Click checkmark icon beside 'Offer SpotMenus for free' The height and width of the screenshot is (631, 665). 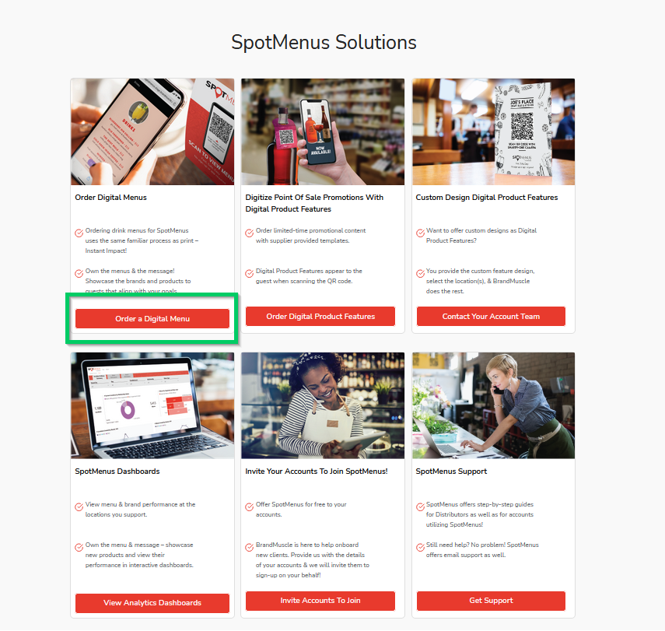pos(250,507)
